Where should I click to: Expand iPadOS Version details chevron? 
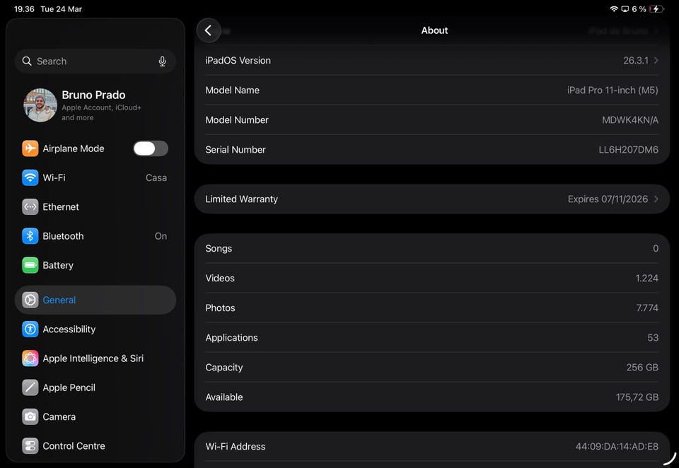tap(656, 61)
